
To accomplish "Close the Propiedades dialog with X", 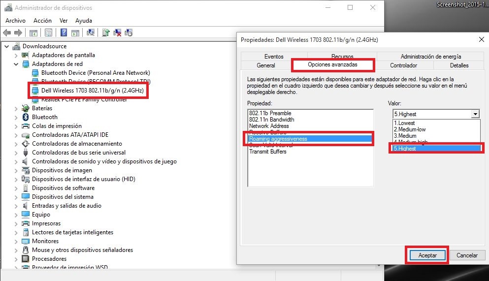I will (482, 39).
